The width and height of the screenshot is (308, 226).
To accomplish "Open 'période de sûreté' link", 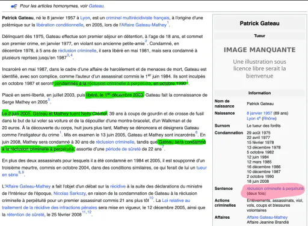I will point(123,149).
